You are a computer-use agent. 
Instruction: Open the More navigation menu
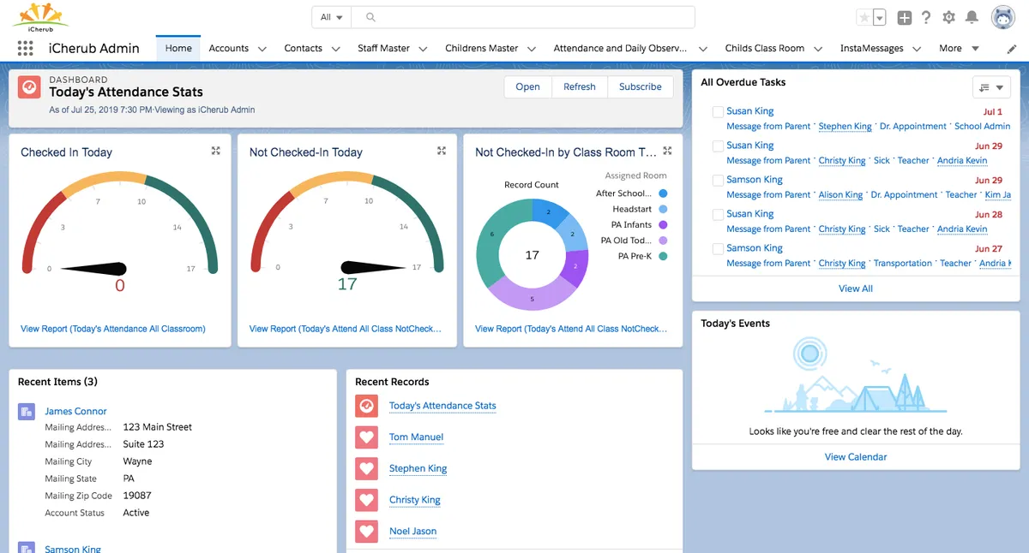tap(959, 49)
